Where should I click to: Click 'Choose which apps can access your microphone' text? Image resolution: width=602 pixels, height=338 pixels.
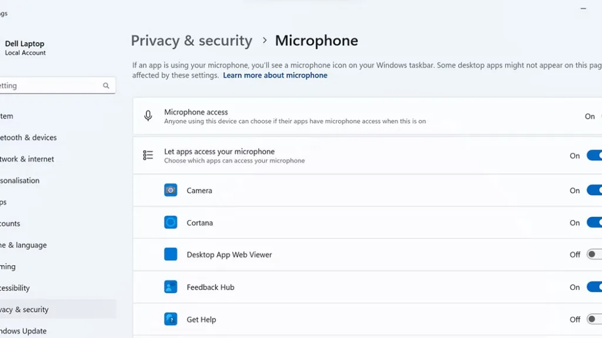tap(235, 161)
